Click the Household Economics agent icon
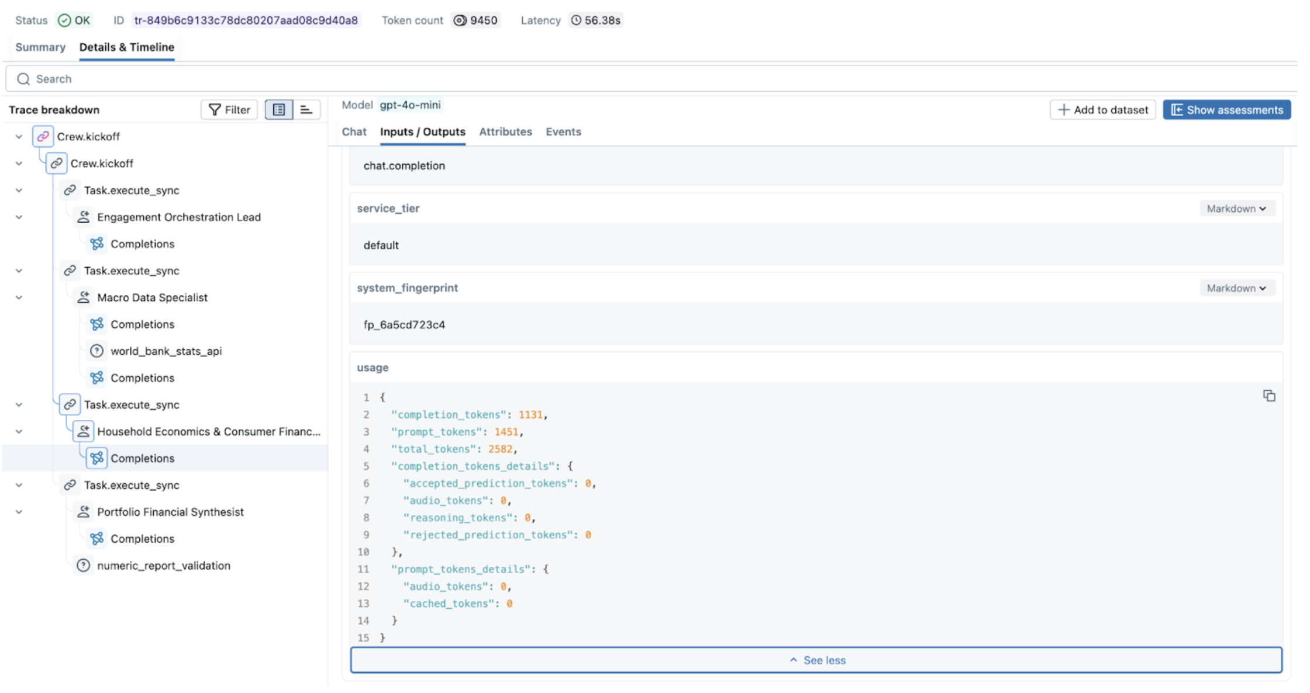 83,432
